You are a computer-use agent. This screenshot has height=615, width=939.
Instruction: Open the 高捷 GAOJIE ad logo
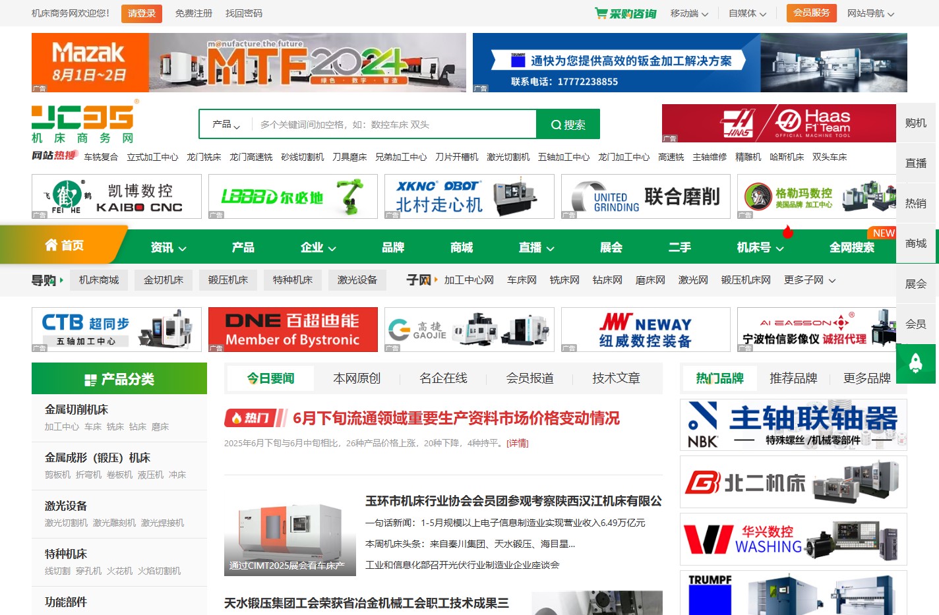tap(470, 330)
